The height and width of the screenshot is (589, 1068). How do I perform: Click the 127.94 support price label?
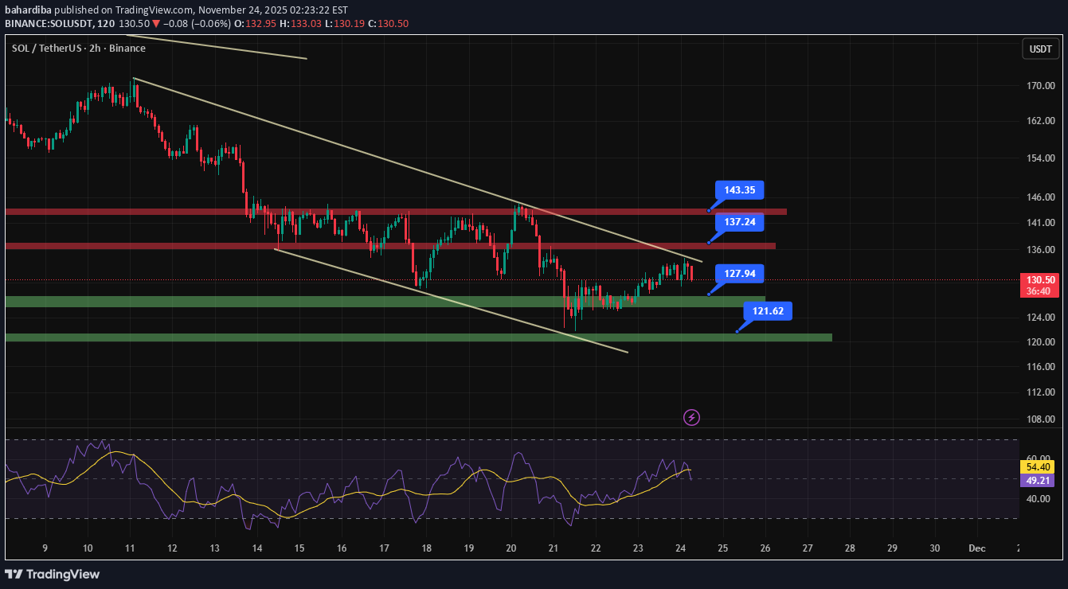point(740,274)
